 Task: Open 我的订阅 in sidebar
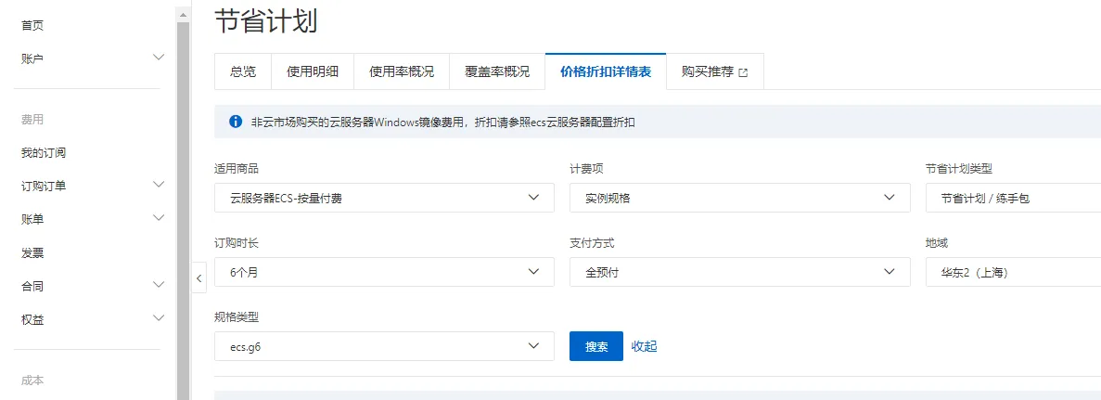(44, 152)
